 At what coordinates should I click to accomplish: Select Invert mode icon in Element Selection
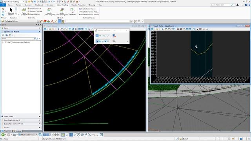(x=105, y=41)
